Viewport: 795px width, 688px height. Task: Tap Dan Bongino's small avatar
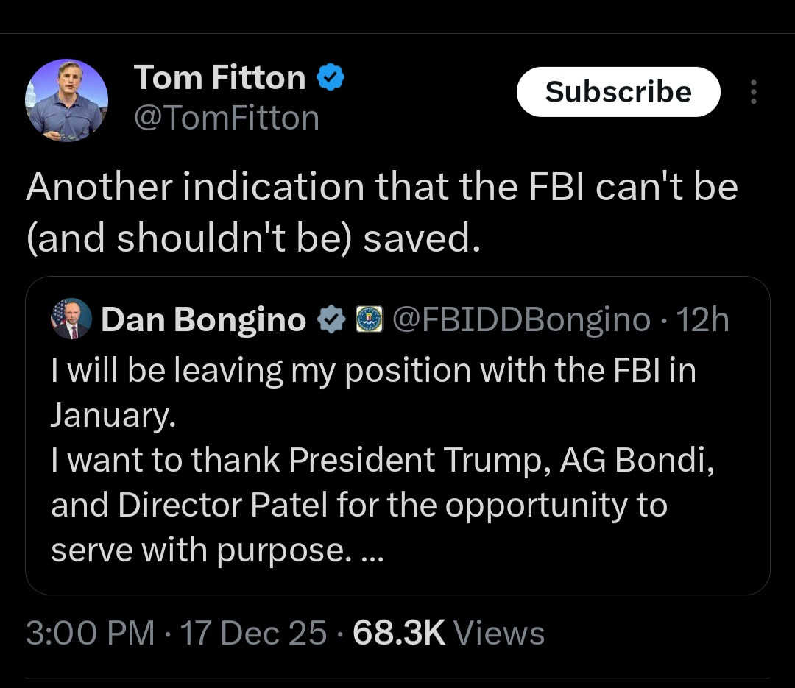click(x=71, y=319)
